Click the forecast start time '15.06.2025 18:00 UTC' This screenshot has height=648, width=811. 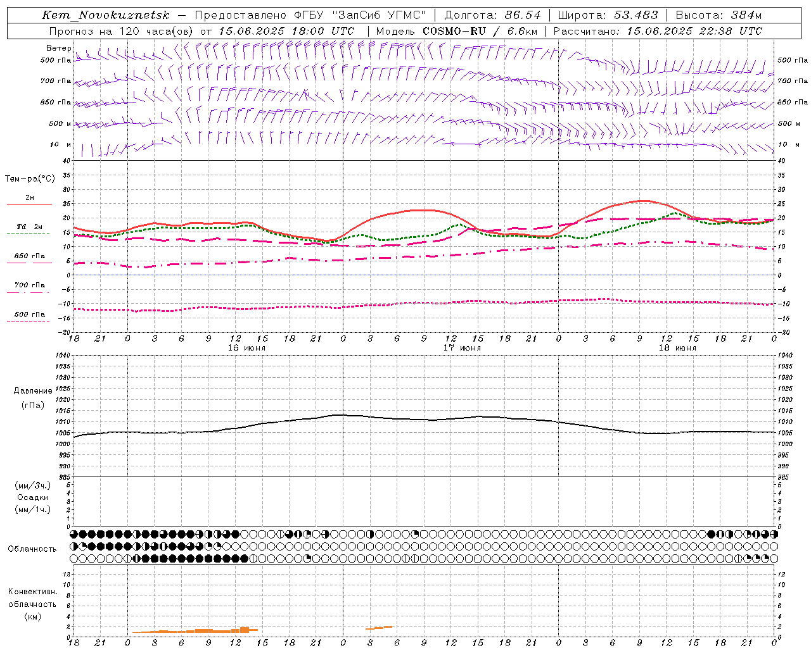286,31
